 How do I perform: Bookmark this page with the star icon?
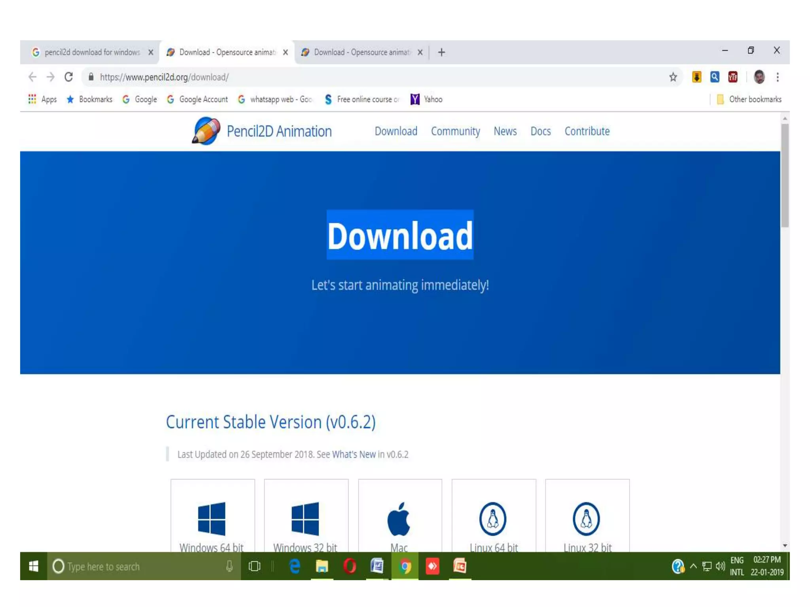pyautogui.click(x=673, y=77)
